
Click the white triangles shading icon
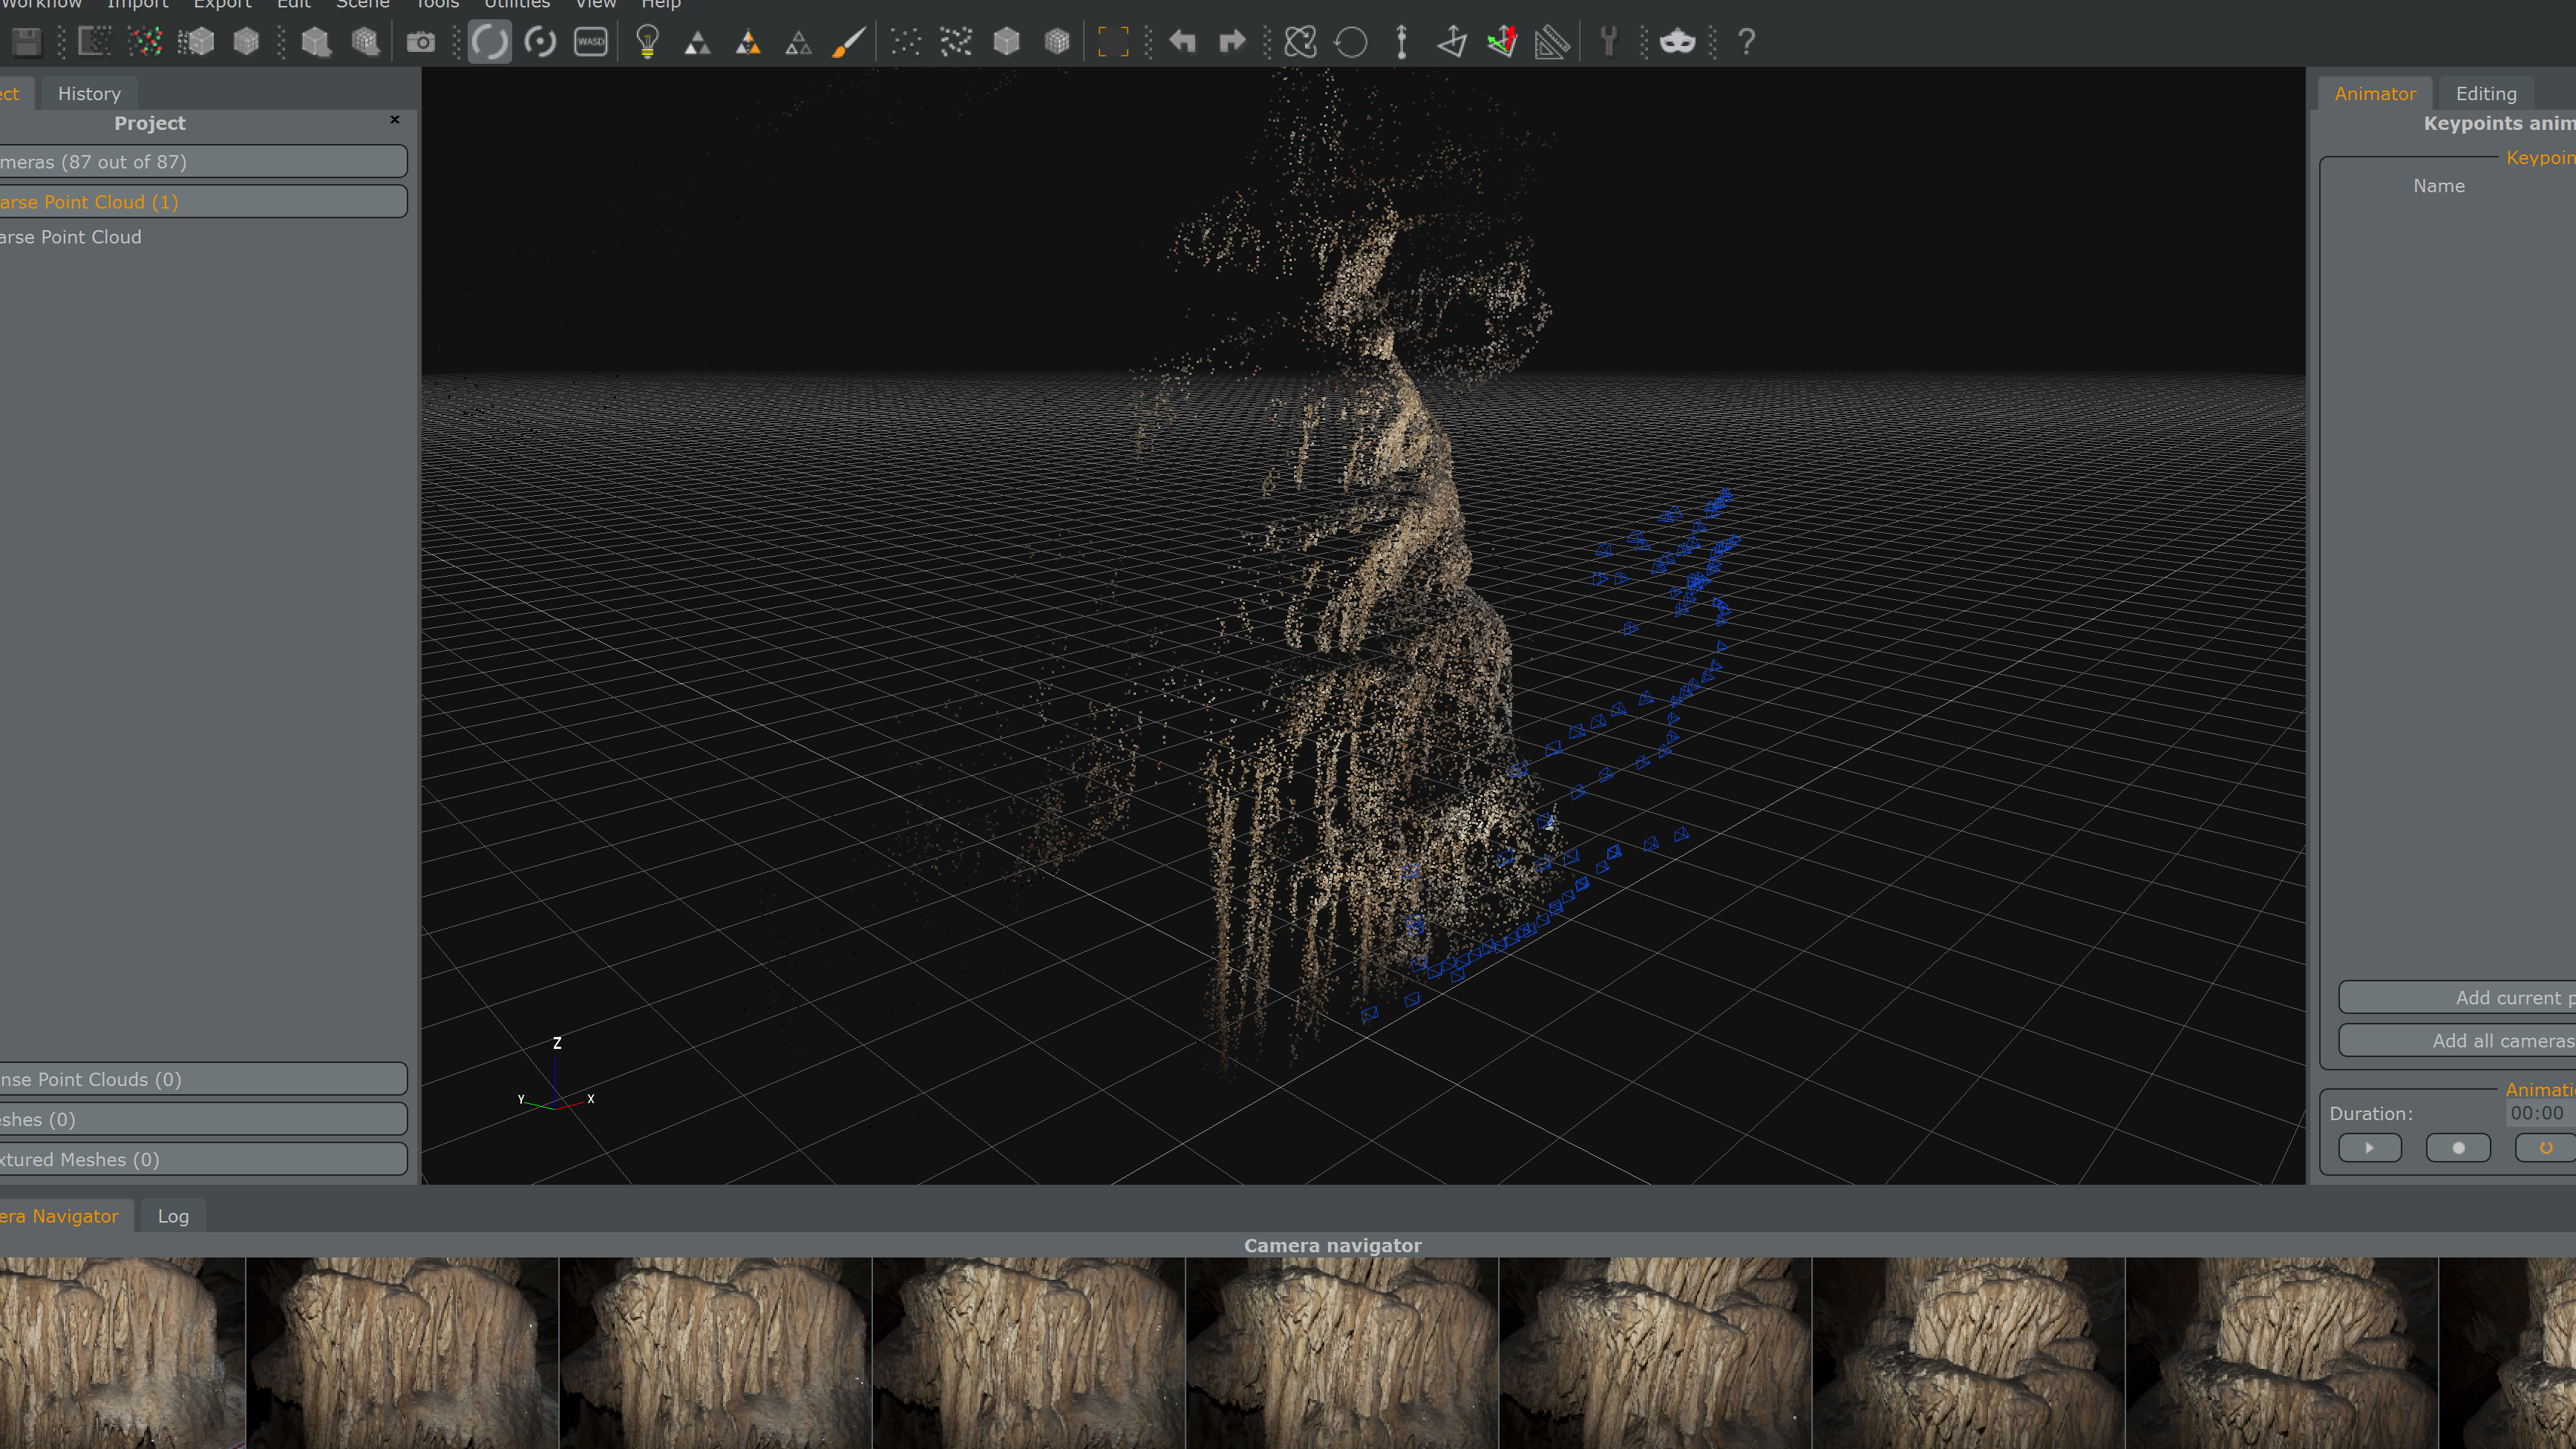tap(698, 42)
